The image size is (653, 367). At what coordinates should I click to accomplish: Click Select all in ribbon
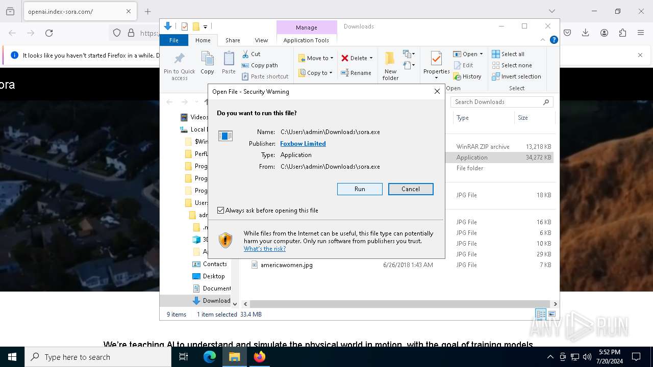(x=508, y=54)
